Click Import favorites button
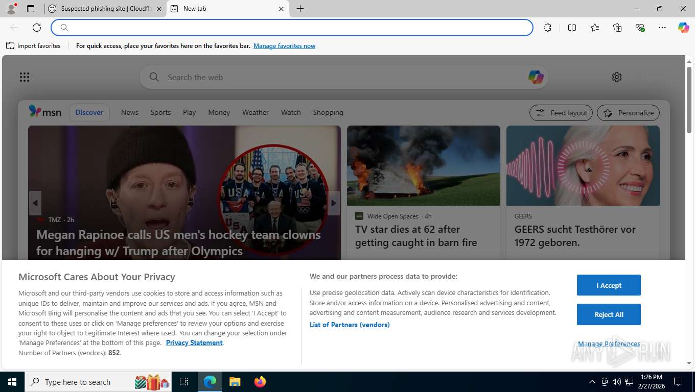 point(33,46)
